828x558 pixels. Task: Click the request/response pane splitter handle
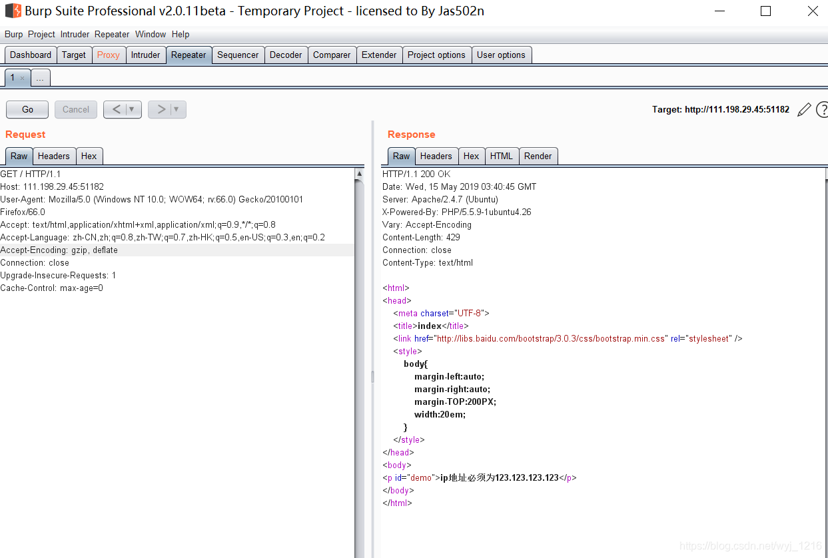(x=372, y=377)
